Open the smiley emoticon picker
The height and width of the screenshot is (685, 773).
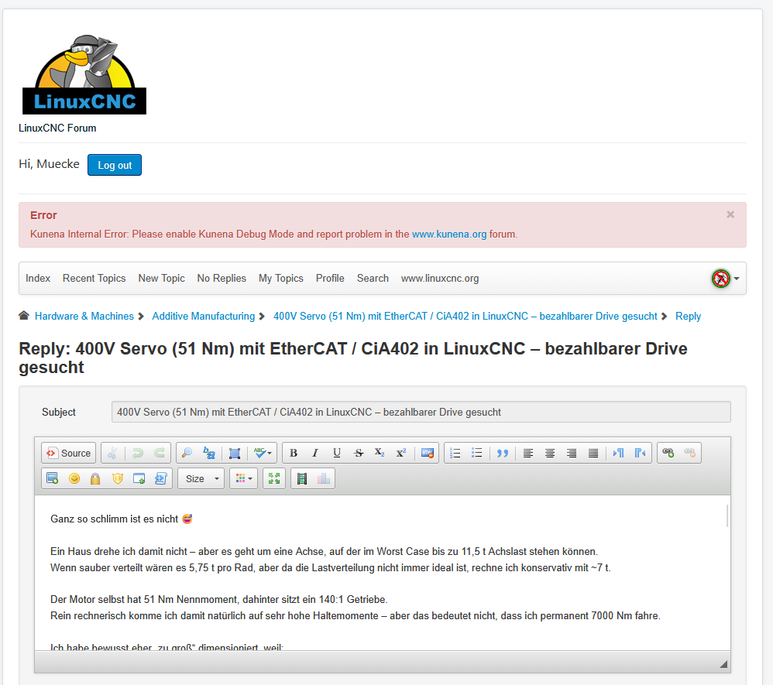74,479
